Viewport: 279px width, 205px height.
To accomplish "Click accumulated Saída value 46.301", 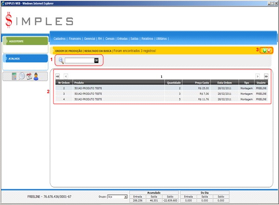I will click(154, 200).
